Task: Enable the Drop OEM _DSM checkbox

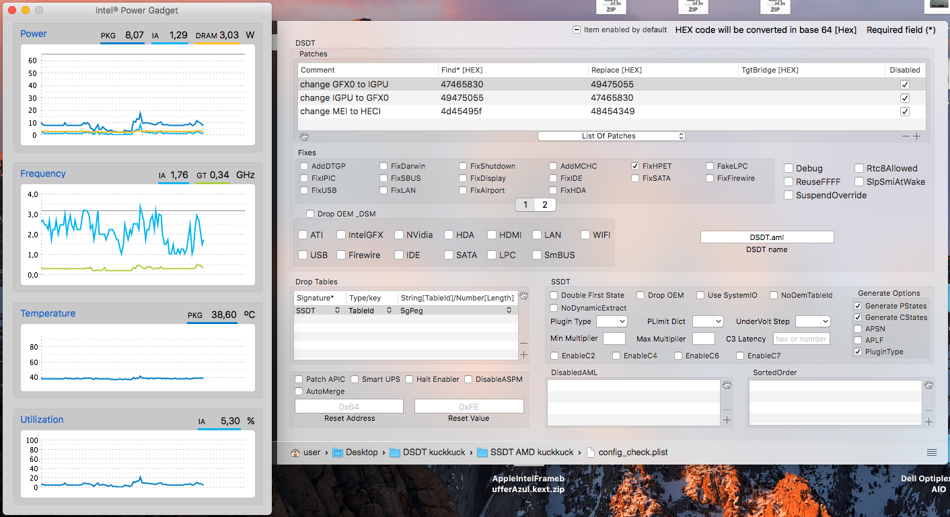Action: 310,214
